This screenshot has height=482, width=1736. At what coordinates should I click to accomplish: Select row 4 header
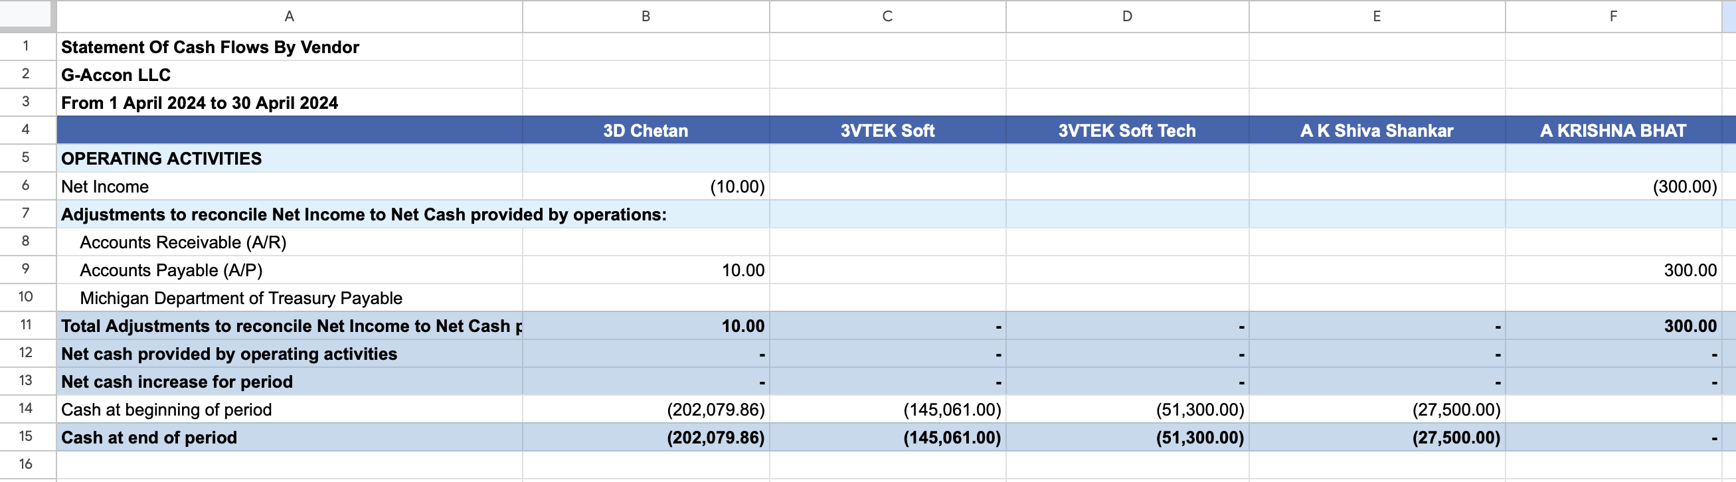pyautogui.click(x=27, y=129)
